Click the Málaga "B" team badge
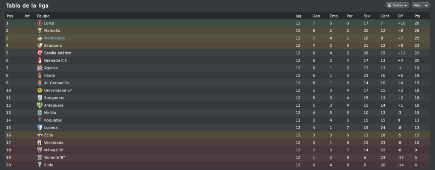The image size is (435, 170). [x=40, y=150]
